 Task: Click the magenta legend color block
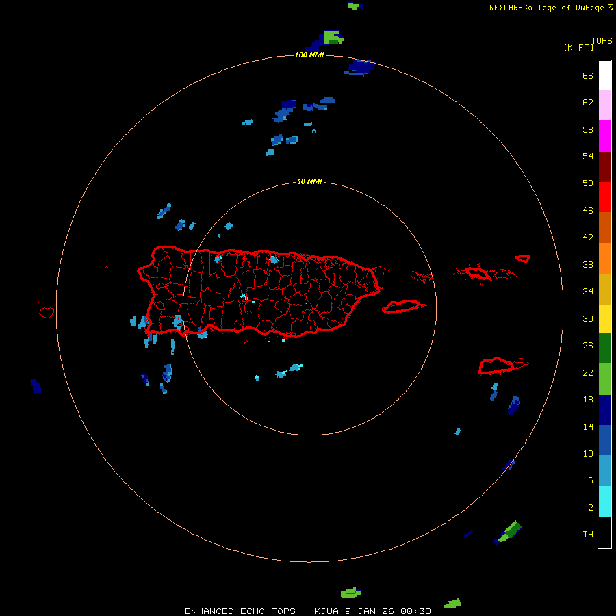pos(604,136)
